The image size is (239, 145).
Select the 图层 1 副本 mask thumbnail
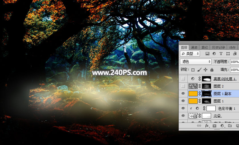[206, 93]
